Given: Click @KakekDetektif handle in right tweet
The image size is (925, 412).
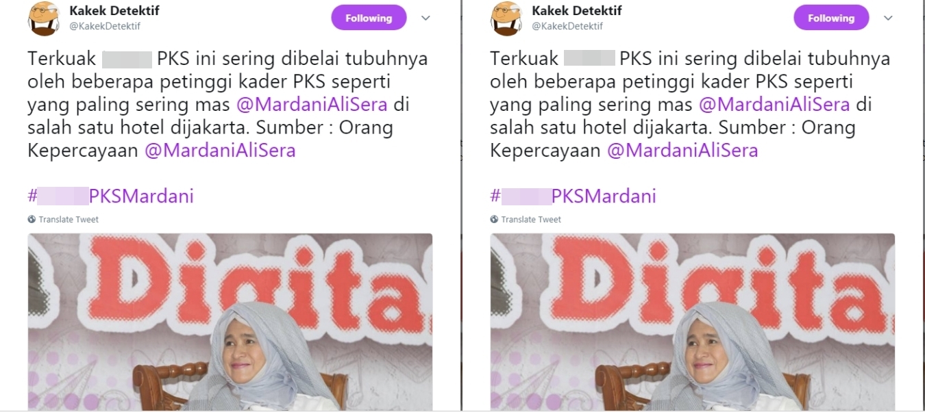Looking at the screenshot, I should (567, 26).
